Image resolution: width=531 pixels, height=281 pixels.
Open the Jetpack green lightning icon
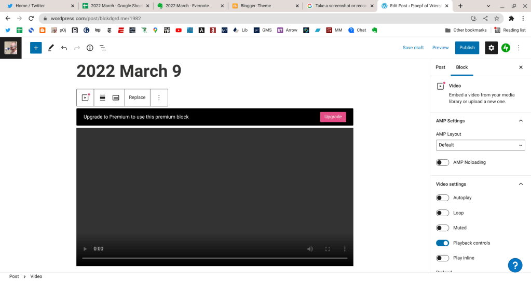coord(506,48)
